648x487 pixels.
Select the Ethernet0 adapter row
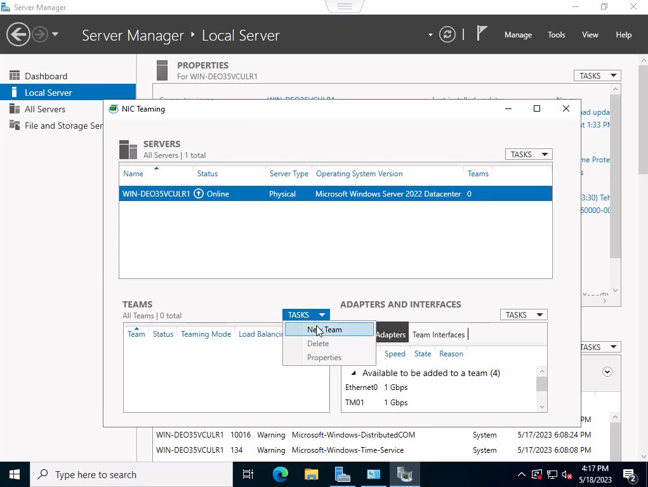438,387
